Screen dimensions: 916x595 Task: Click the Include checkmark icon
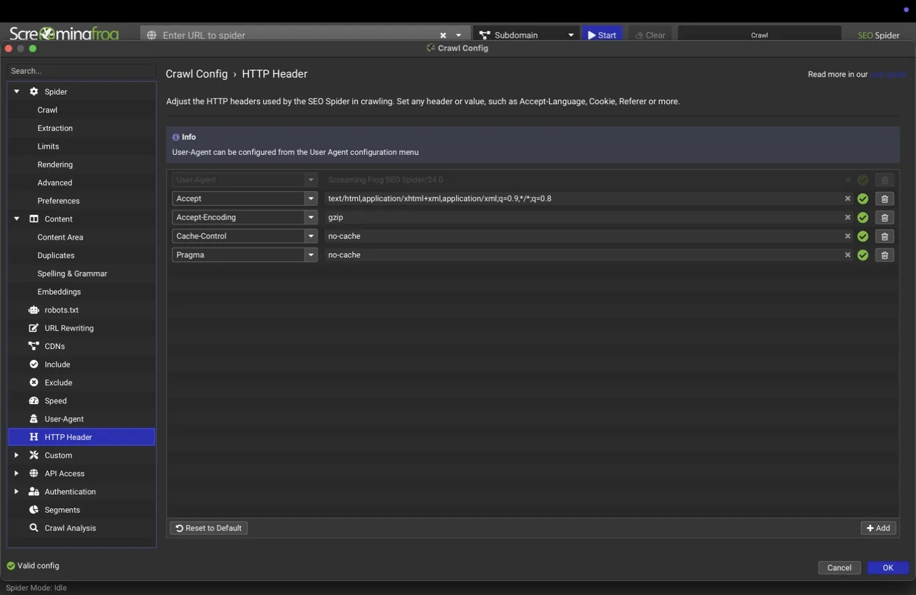34,364
